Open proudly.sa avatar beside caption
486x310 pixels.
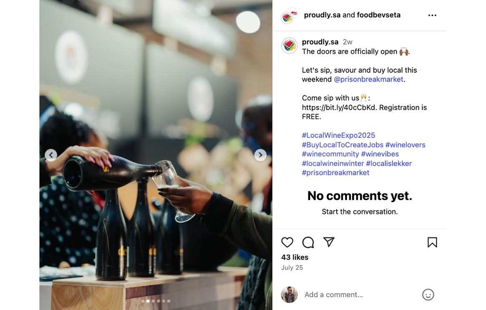coord(289,45)
